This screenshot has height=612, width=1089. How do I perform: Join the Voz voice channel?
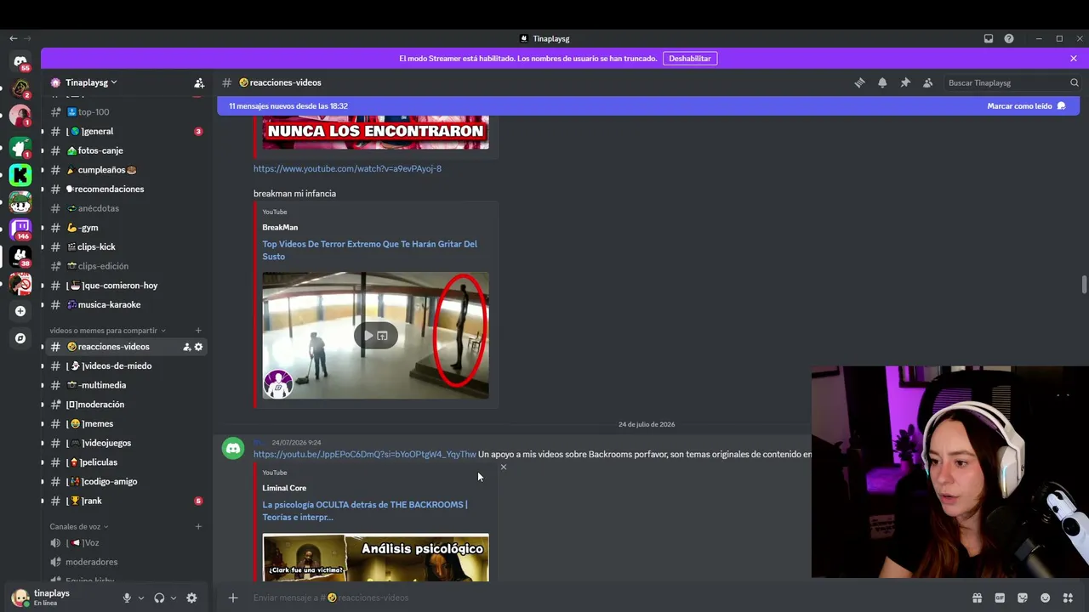[x=127, y=542]
